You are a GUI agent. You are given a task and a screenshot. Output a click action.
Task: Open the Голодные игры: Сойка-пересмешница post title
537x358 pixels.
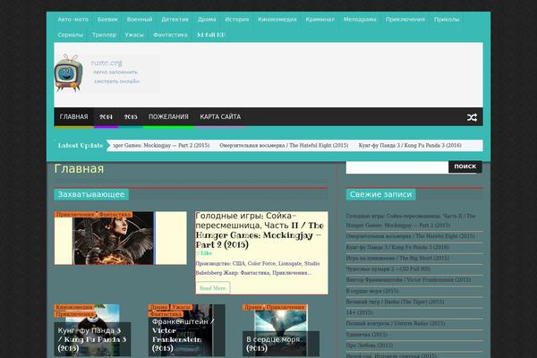[x=260, y=230]
